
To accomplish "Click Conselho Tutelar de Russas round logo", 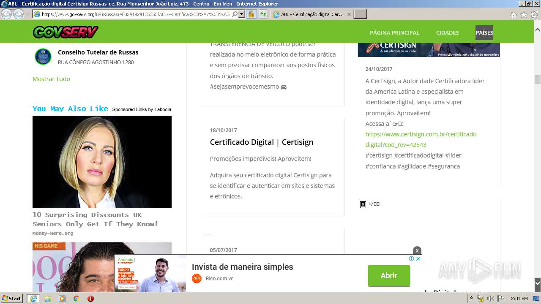I will (x=43, y=57).
